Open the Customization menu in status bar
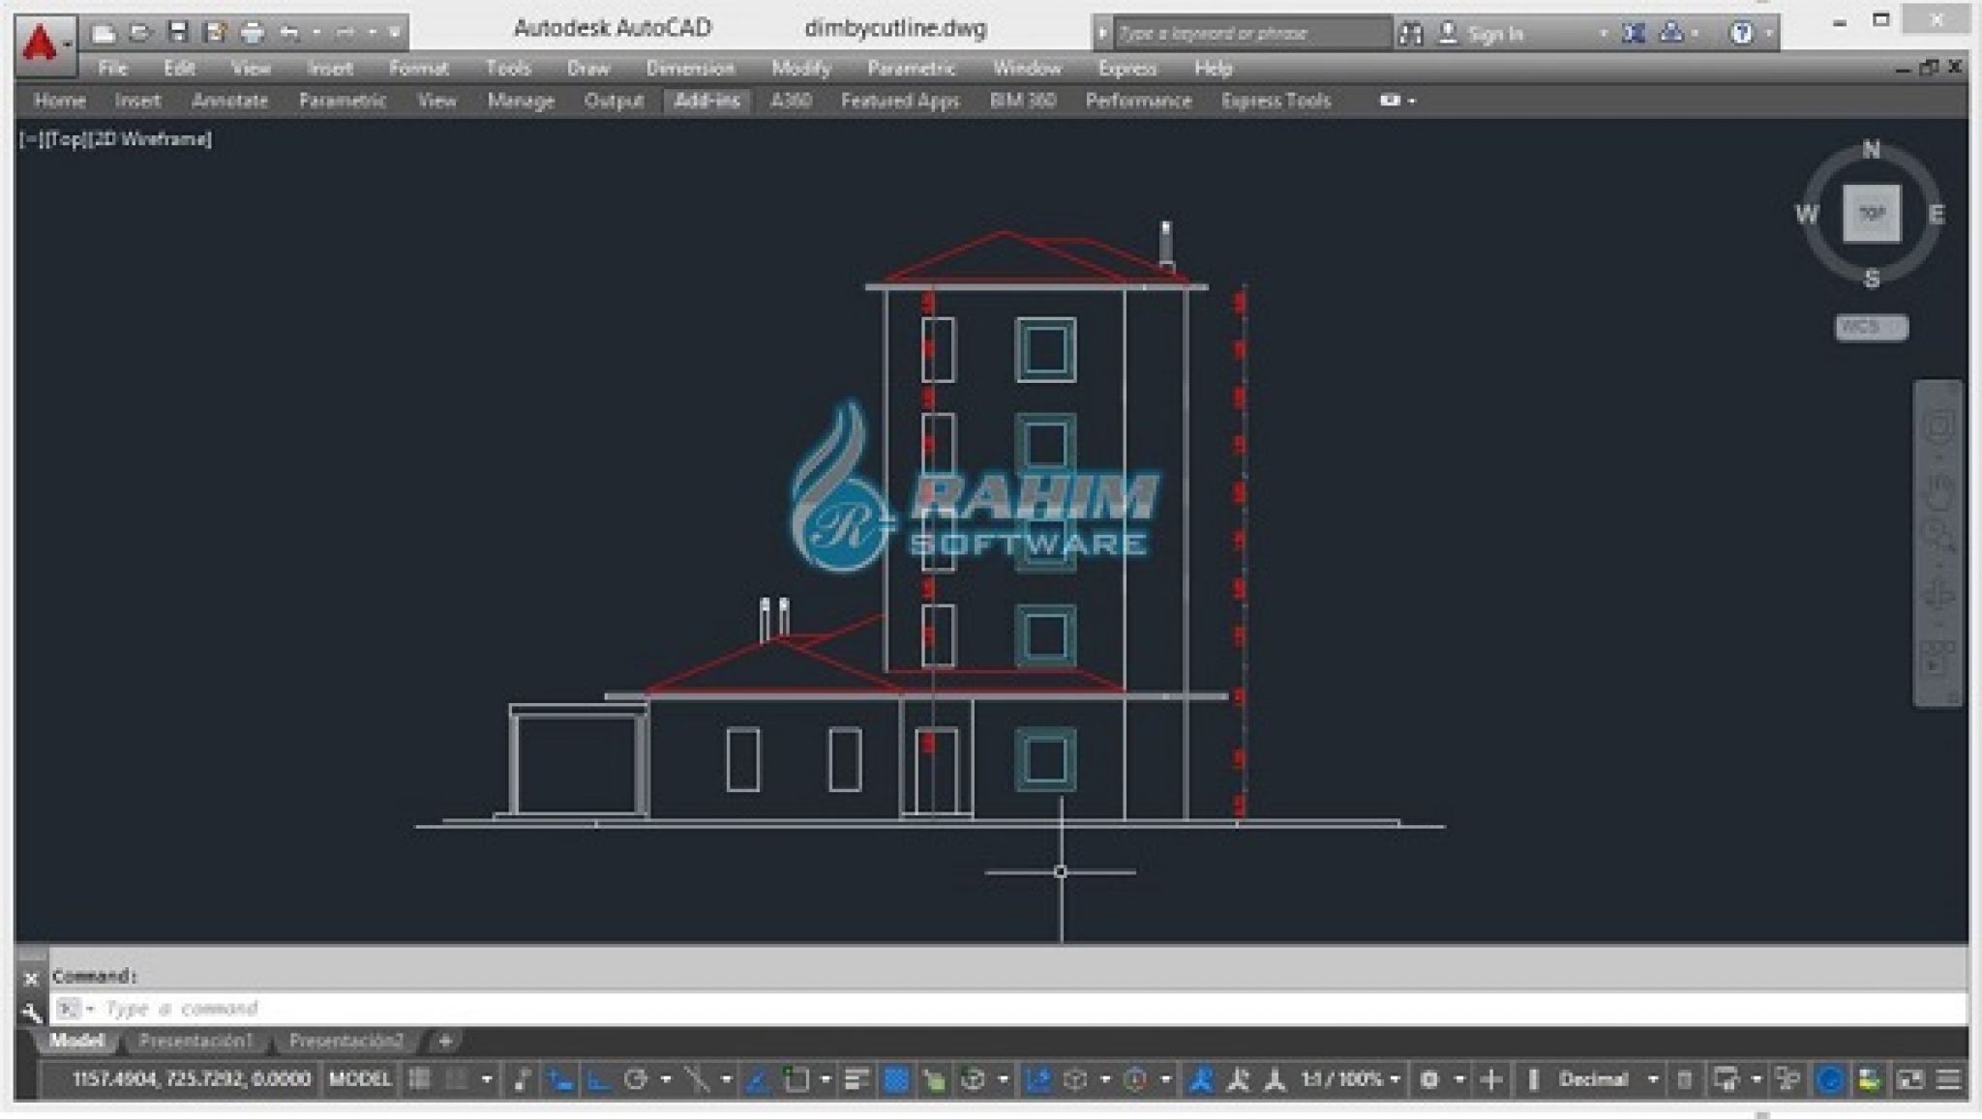 point(1949,1079)
